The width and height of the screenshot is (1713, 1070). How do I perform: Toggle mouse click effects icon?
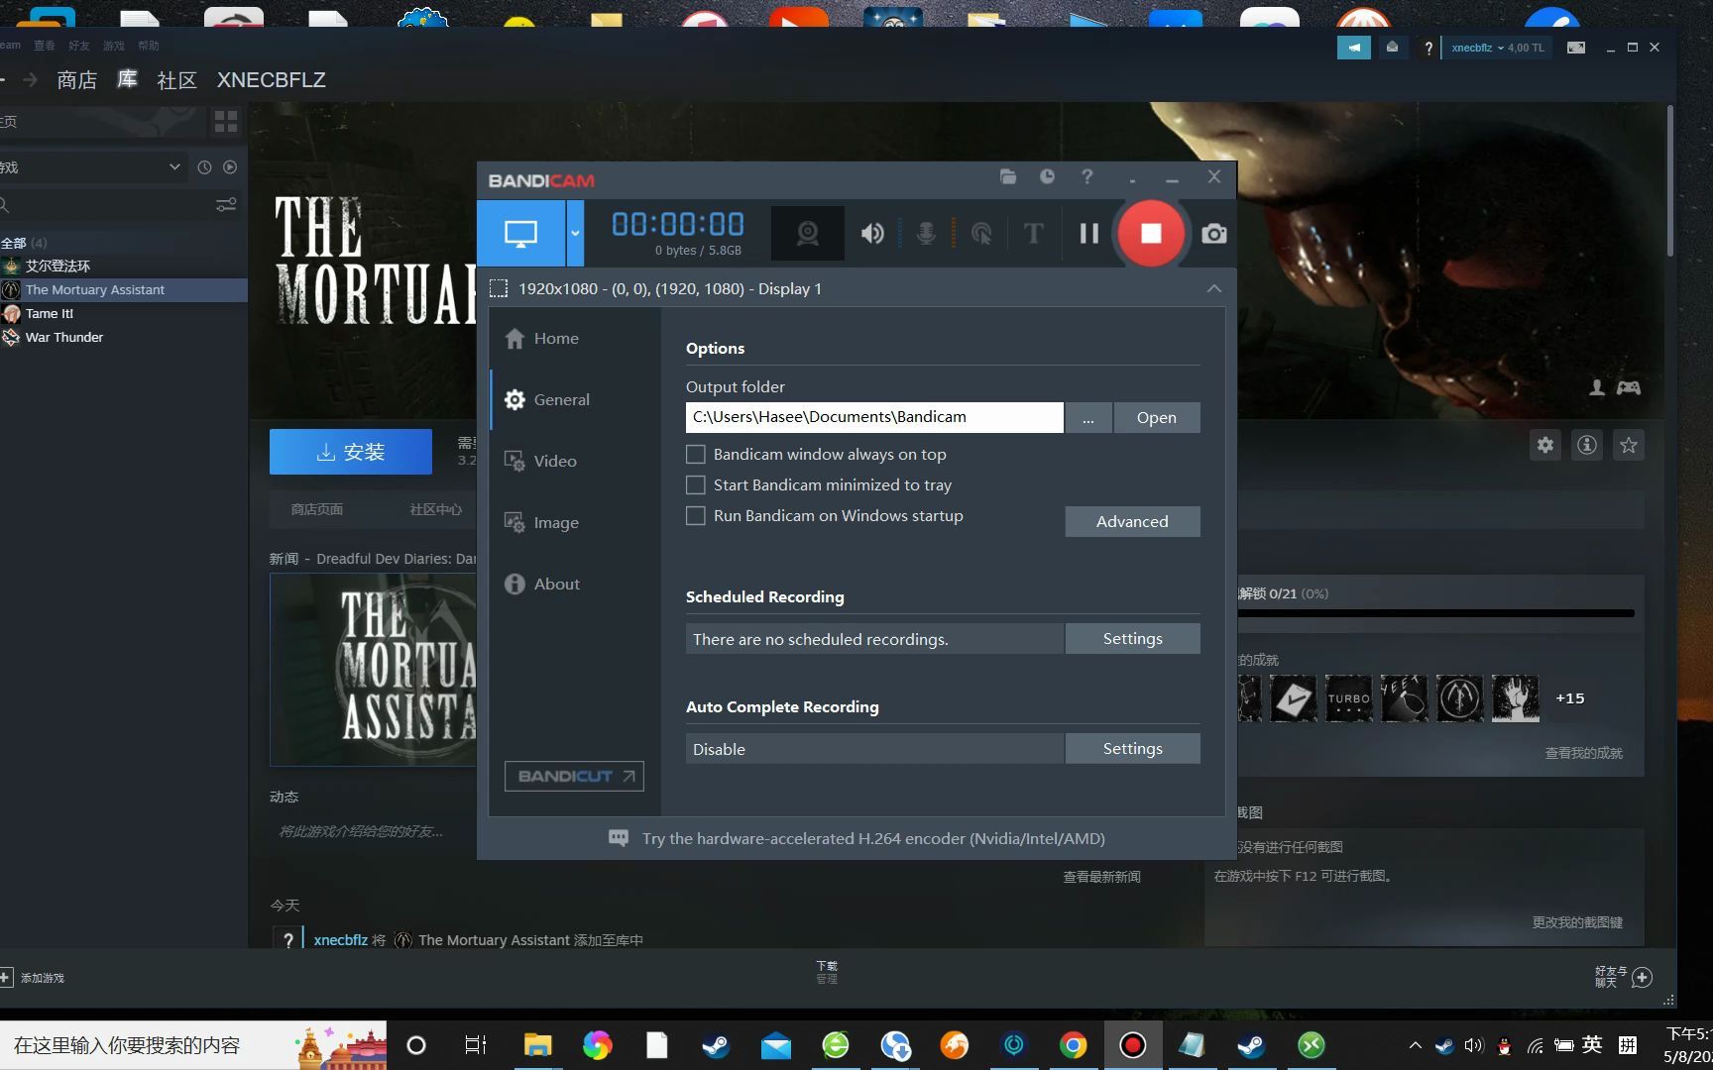pyautogui.click(x=981, y=234)
